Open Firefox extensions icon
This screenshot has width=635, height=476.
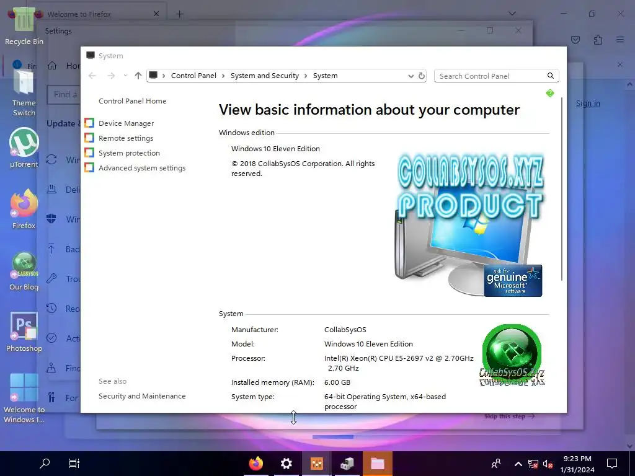[x=598, y=40]
